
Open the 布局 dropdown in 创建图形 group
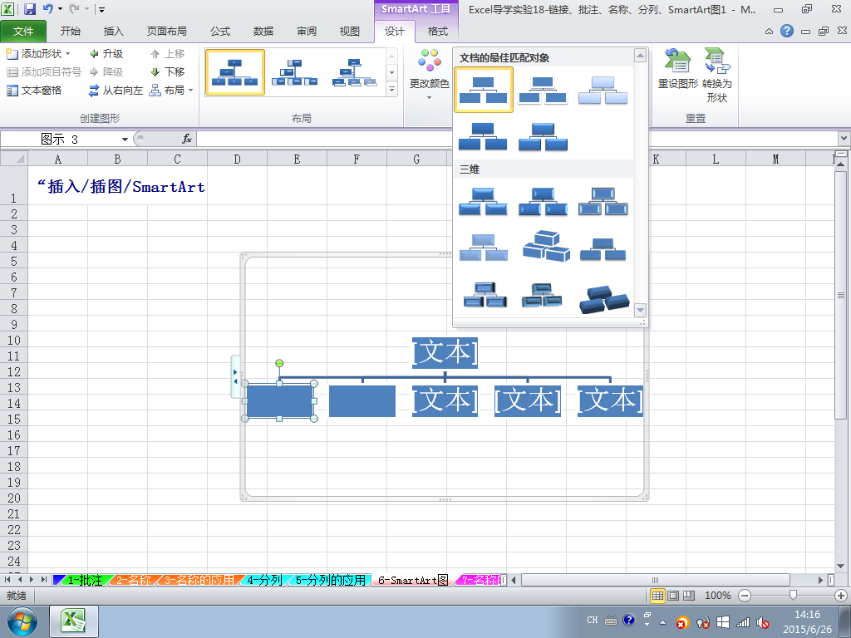tap(171, 90)
